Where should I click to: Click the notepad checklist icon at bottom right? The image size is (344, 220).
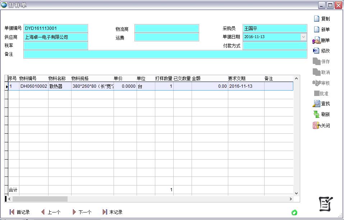(x=326, y=204)
